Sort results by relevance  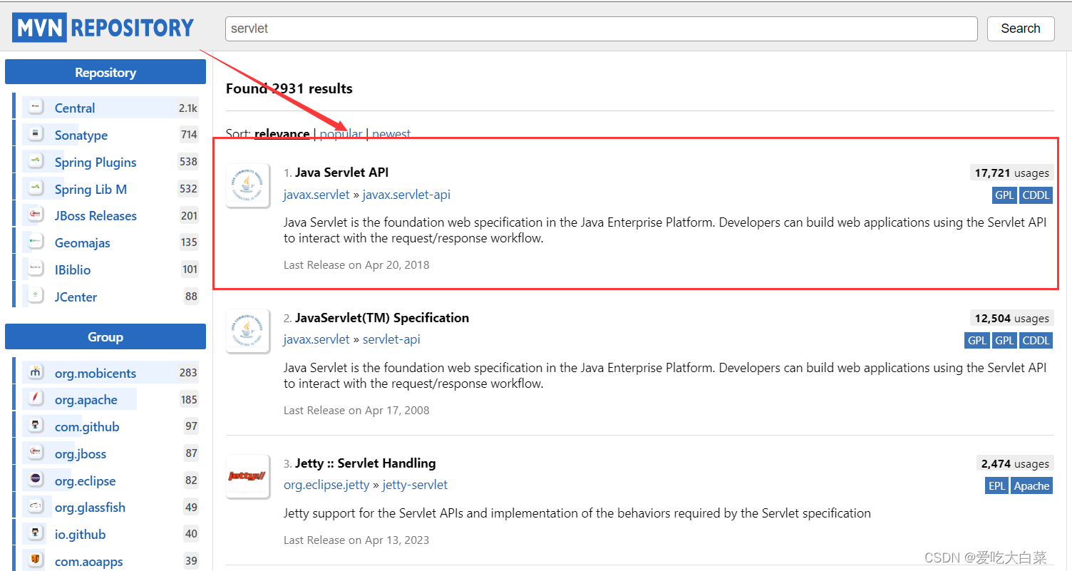pyautogui.click(x=282, y=133)
